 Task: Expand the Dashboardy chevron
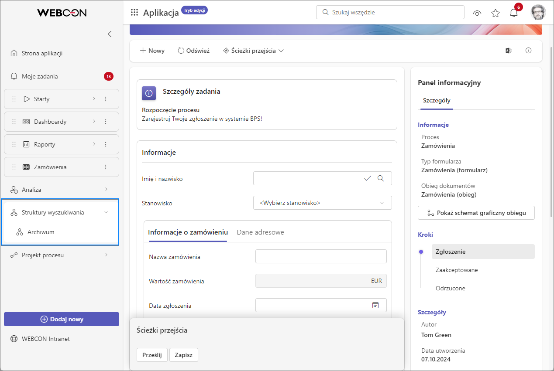point(94,122)
